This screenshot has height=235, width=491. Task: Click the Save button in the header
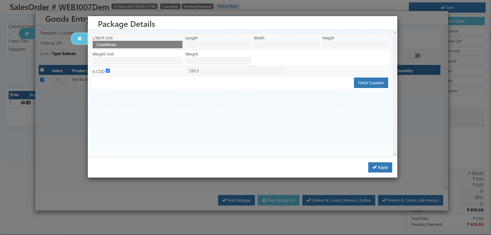click(447, 8)
